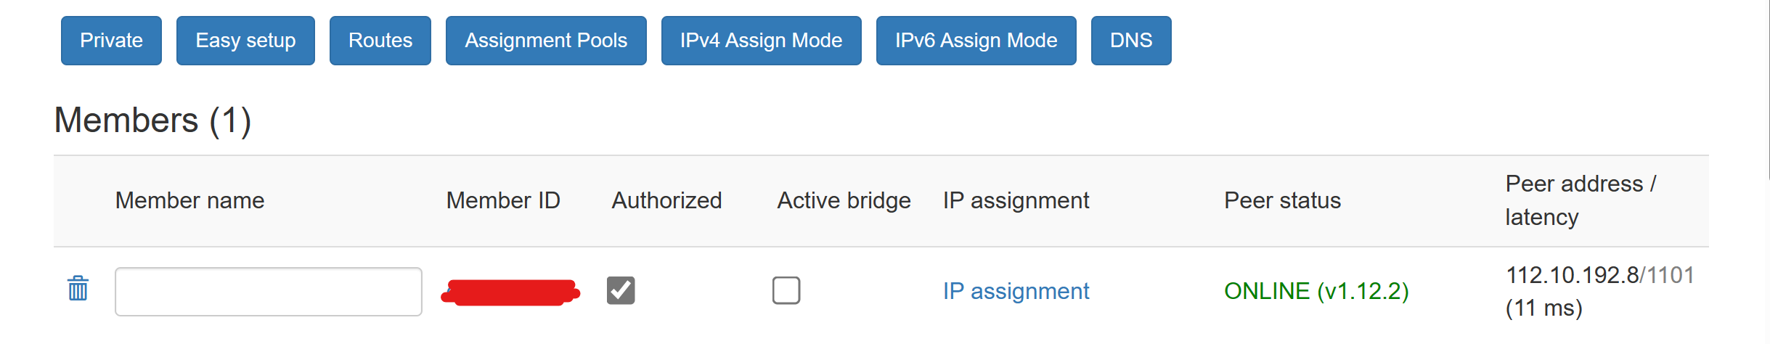
Task: Click the Member name column header
Action: click(189, 200)
